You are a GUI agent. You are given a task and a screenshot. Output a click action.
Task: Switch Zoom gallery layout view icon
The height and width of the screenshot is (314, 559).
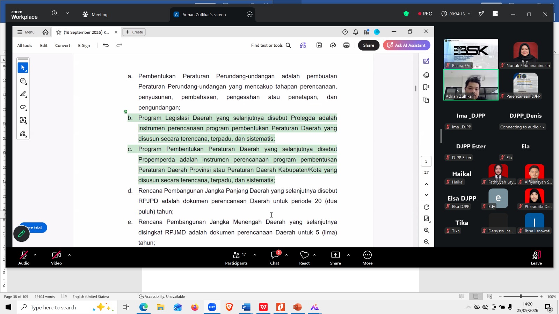[x=495, y=14]
